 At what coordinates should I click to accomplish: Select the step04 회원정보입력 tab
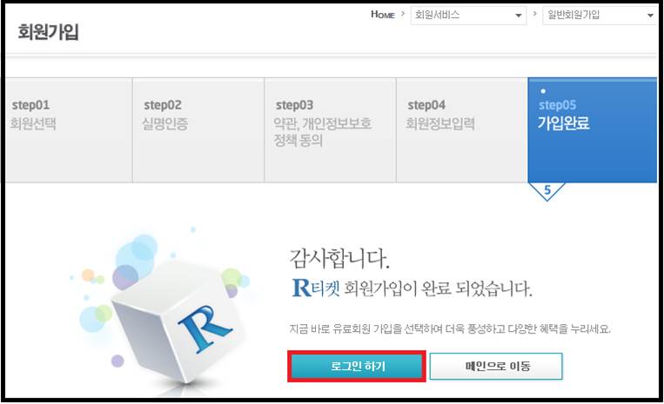point(462,130)
